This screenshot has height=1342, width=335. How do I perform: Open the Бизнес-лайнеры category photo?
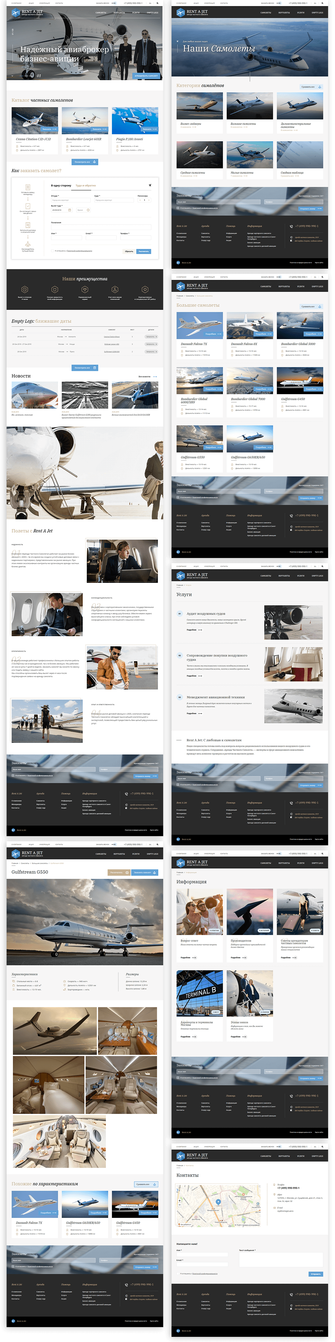pos(200,106)
